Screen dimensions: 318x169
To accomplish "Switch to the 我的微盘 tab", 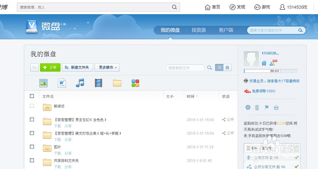I will tap(170, 30).
